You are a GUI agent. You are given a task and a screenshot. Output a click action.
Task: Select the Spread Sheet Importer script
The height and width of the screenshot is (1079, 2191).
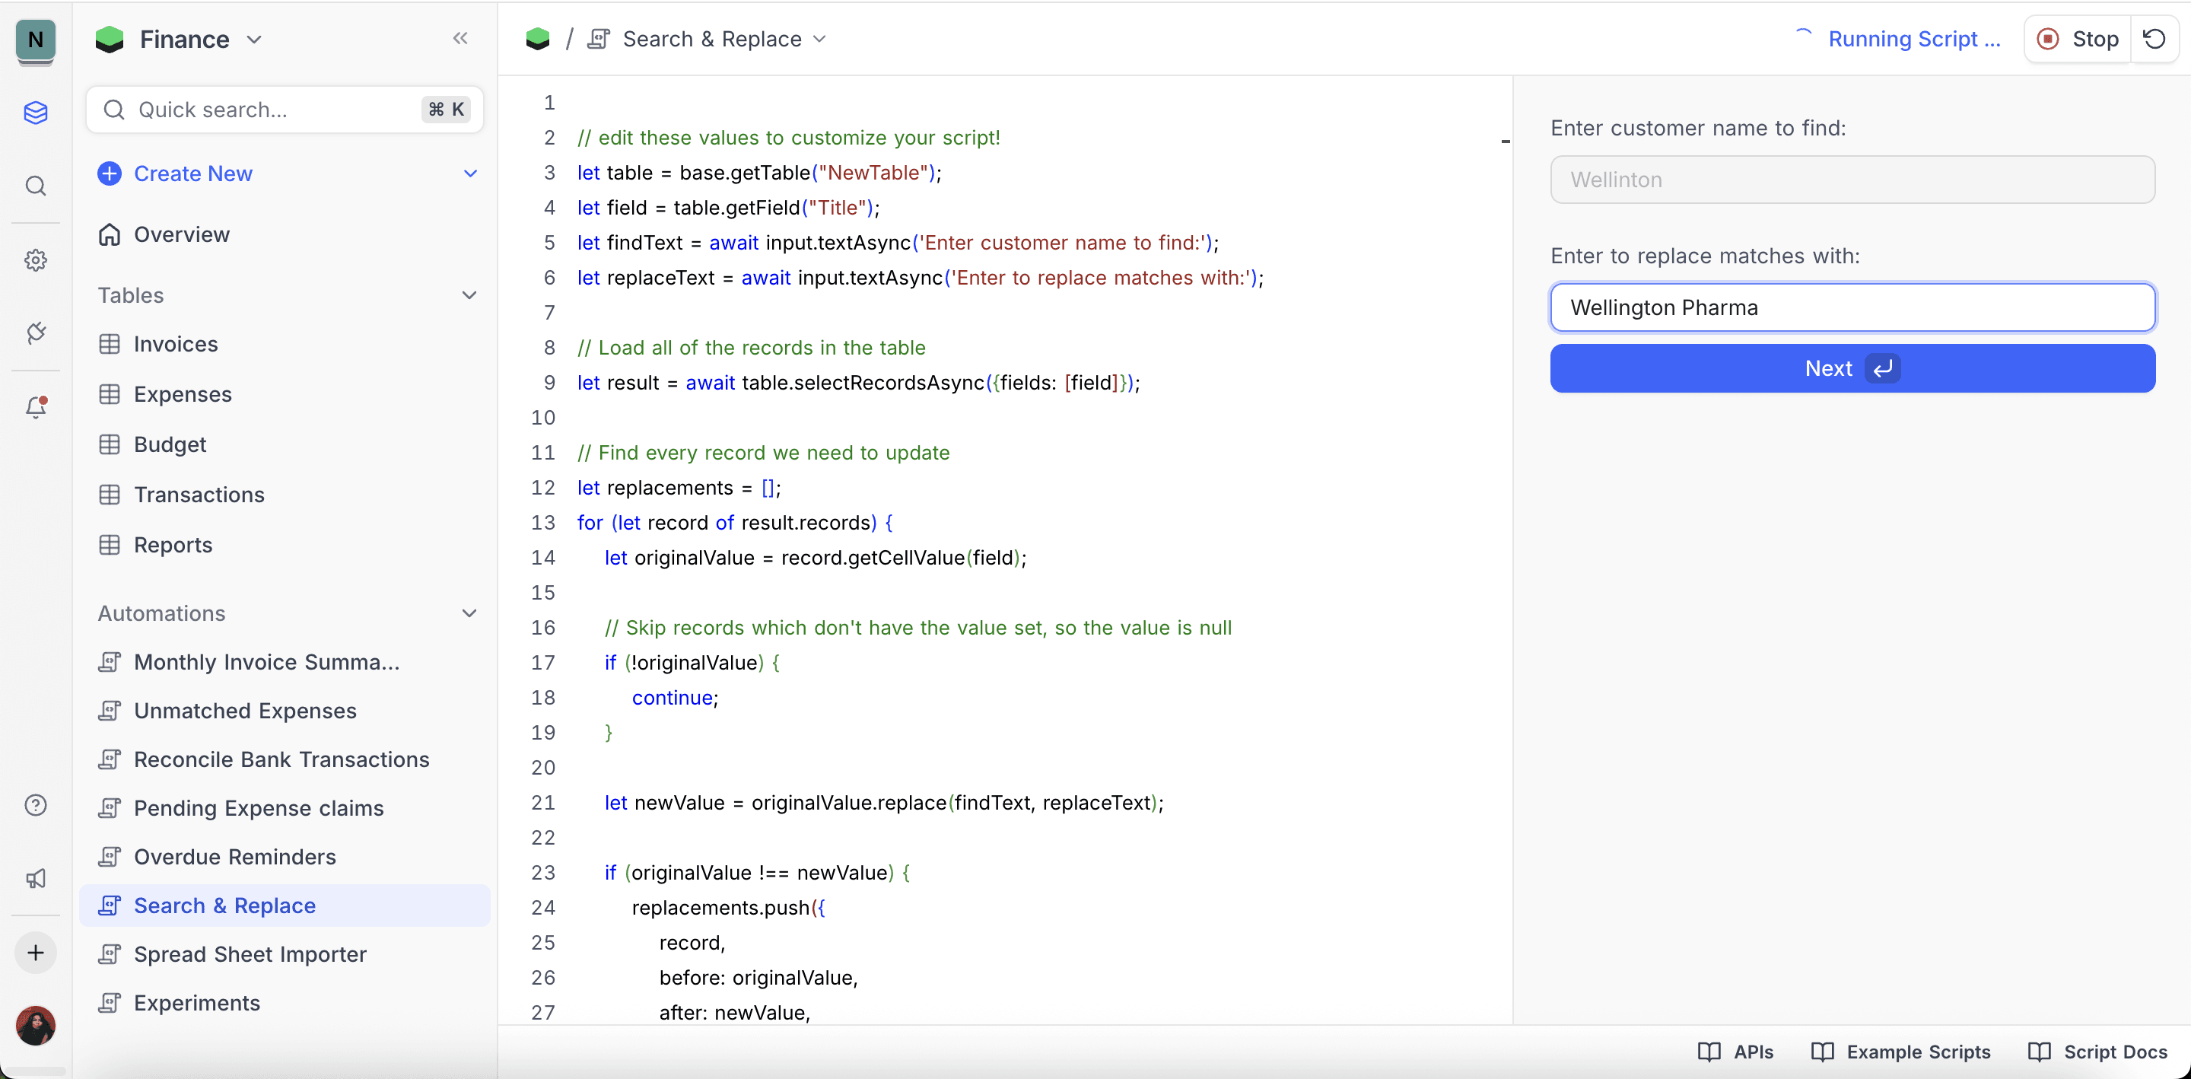tap(250, 955)
